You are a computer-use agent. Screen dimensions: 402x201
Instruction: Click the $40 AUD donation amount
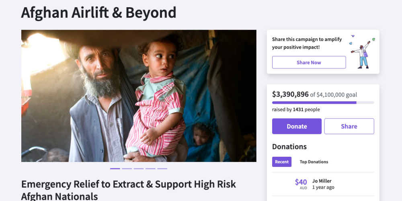click(301, 183)
